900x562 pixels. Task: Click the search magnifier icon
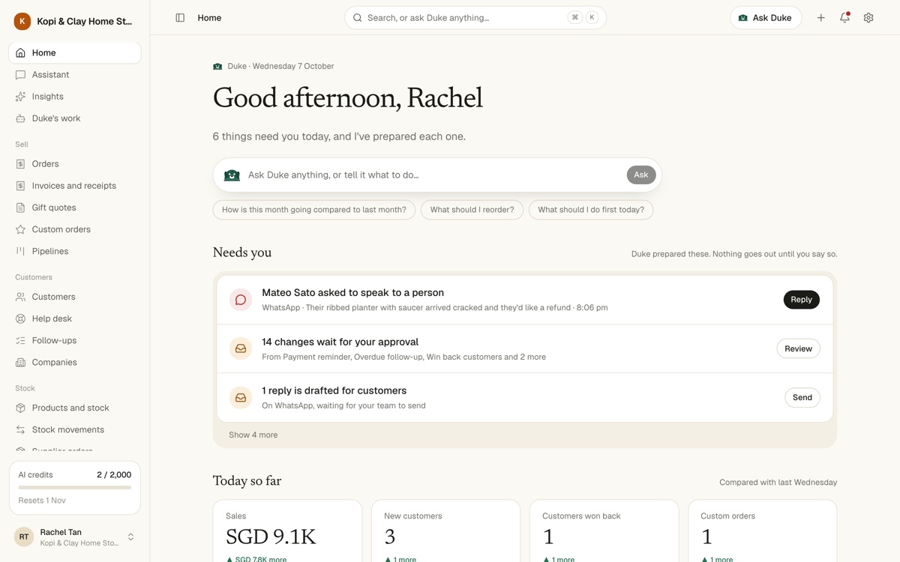[358, 18]
